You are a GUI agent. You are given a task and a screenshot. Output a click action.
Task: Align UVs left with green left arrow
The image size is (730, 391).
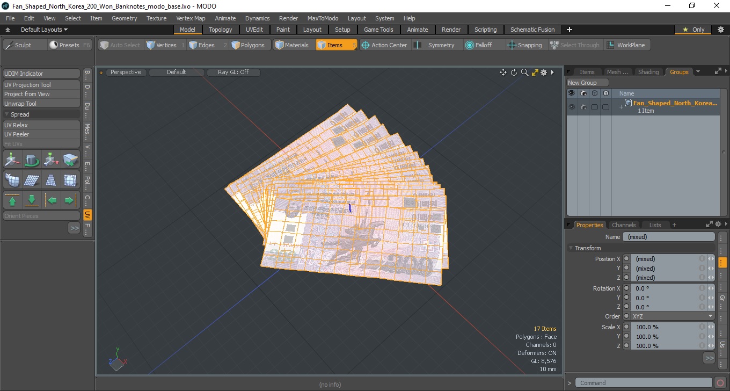[x=52, y=200]
